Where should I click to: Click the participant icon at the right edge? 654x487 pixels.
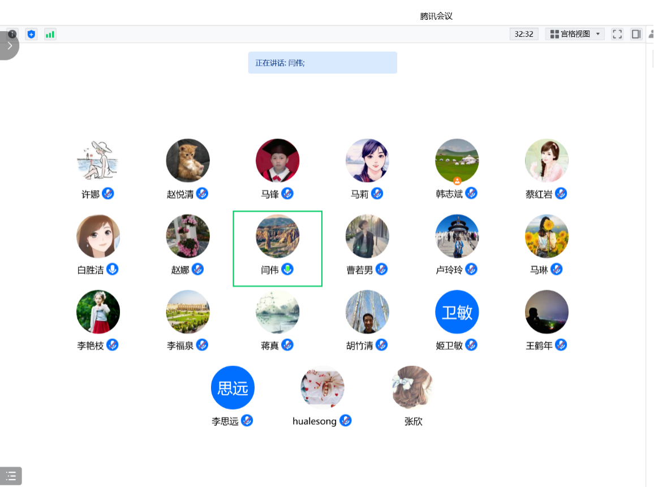tap(651, 34)
